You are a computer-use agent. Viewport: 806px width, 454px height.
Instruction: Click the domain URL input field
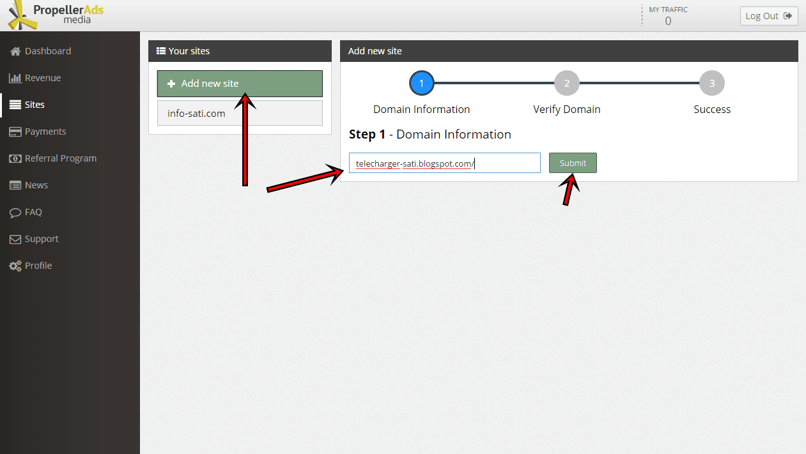445,163
